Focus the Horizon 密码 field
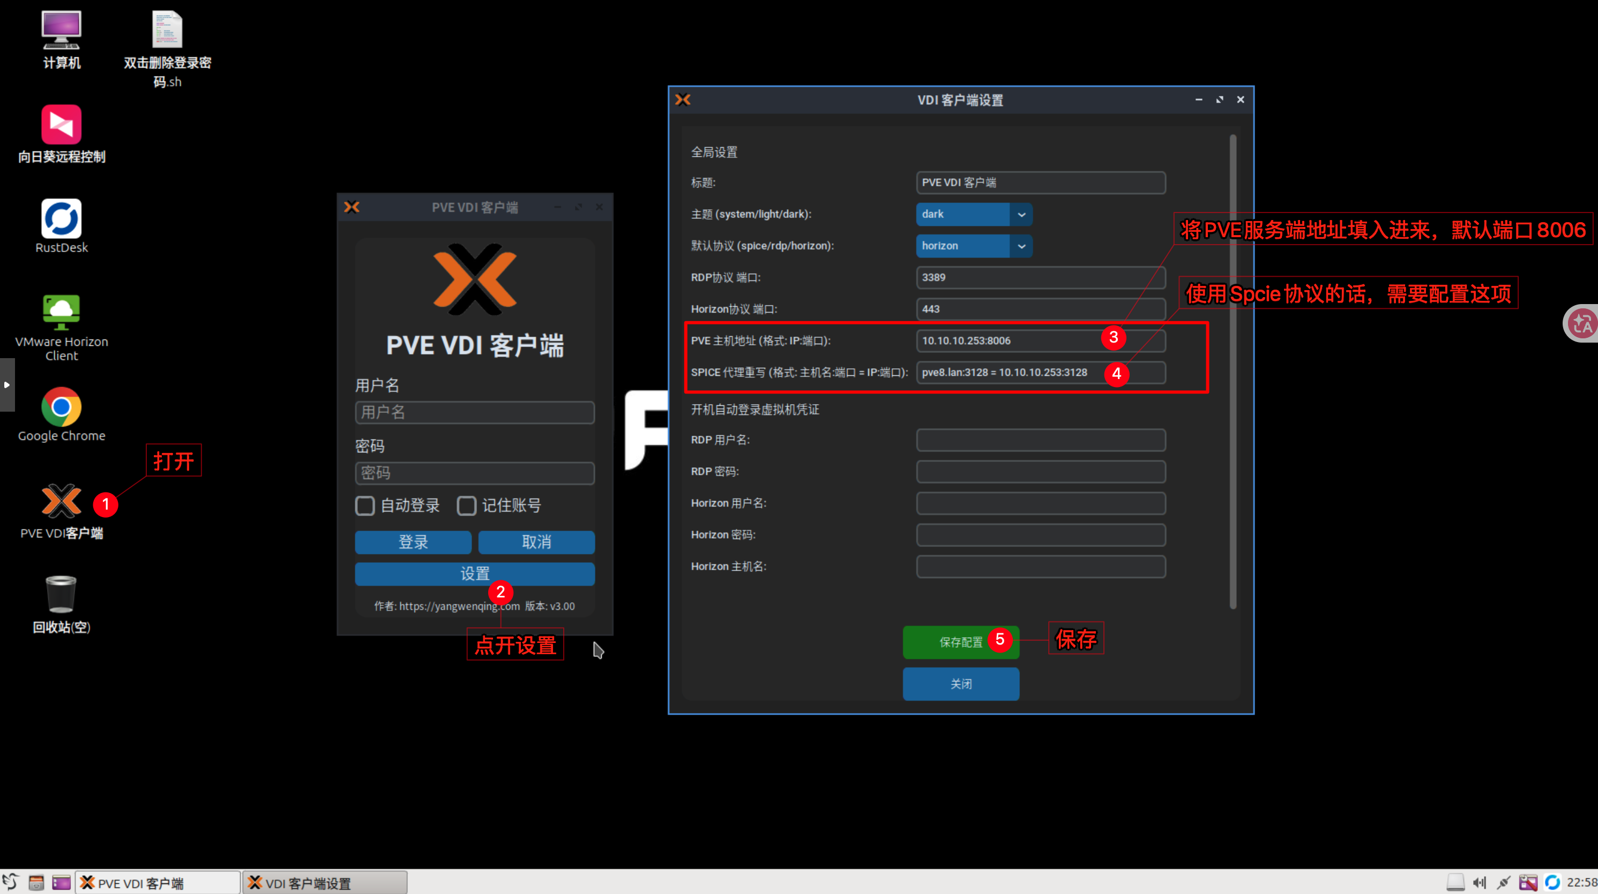The height and width of the screenshot is (894, 1598). click(1041, 535)
